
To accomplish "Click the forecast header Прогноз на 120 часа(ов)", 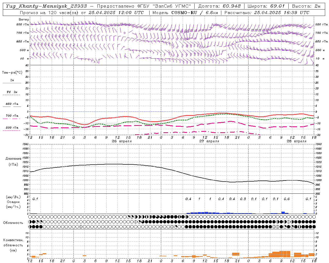I will tap(49, 13).
